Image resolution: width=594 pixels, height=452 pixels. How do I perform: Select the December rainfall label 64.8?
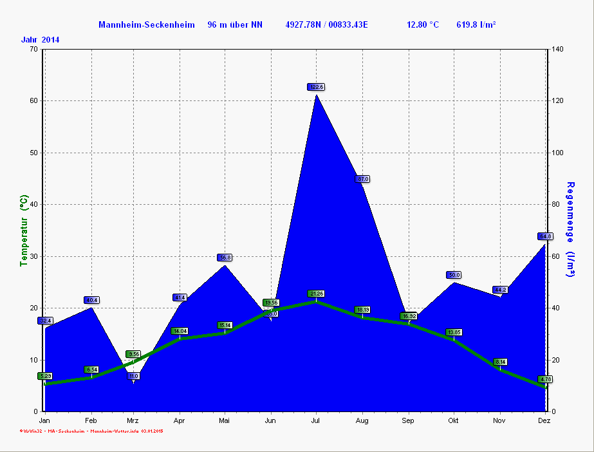pos(546,236)
